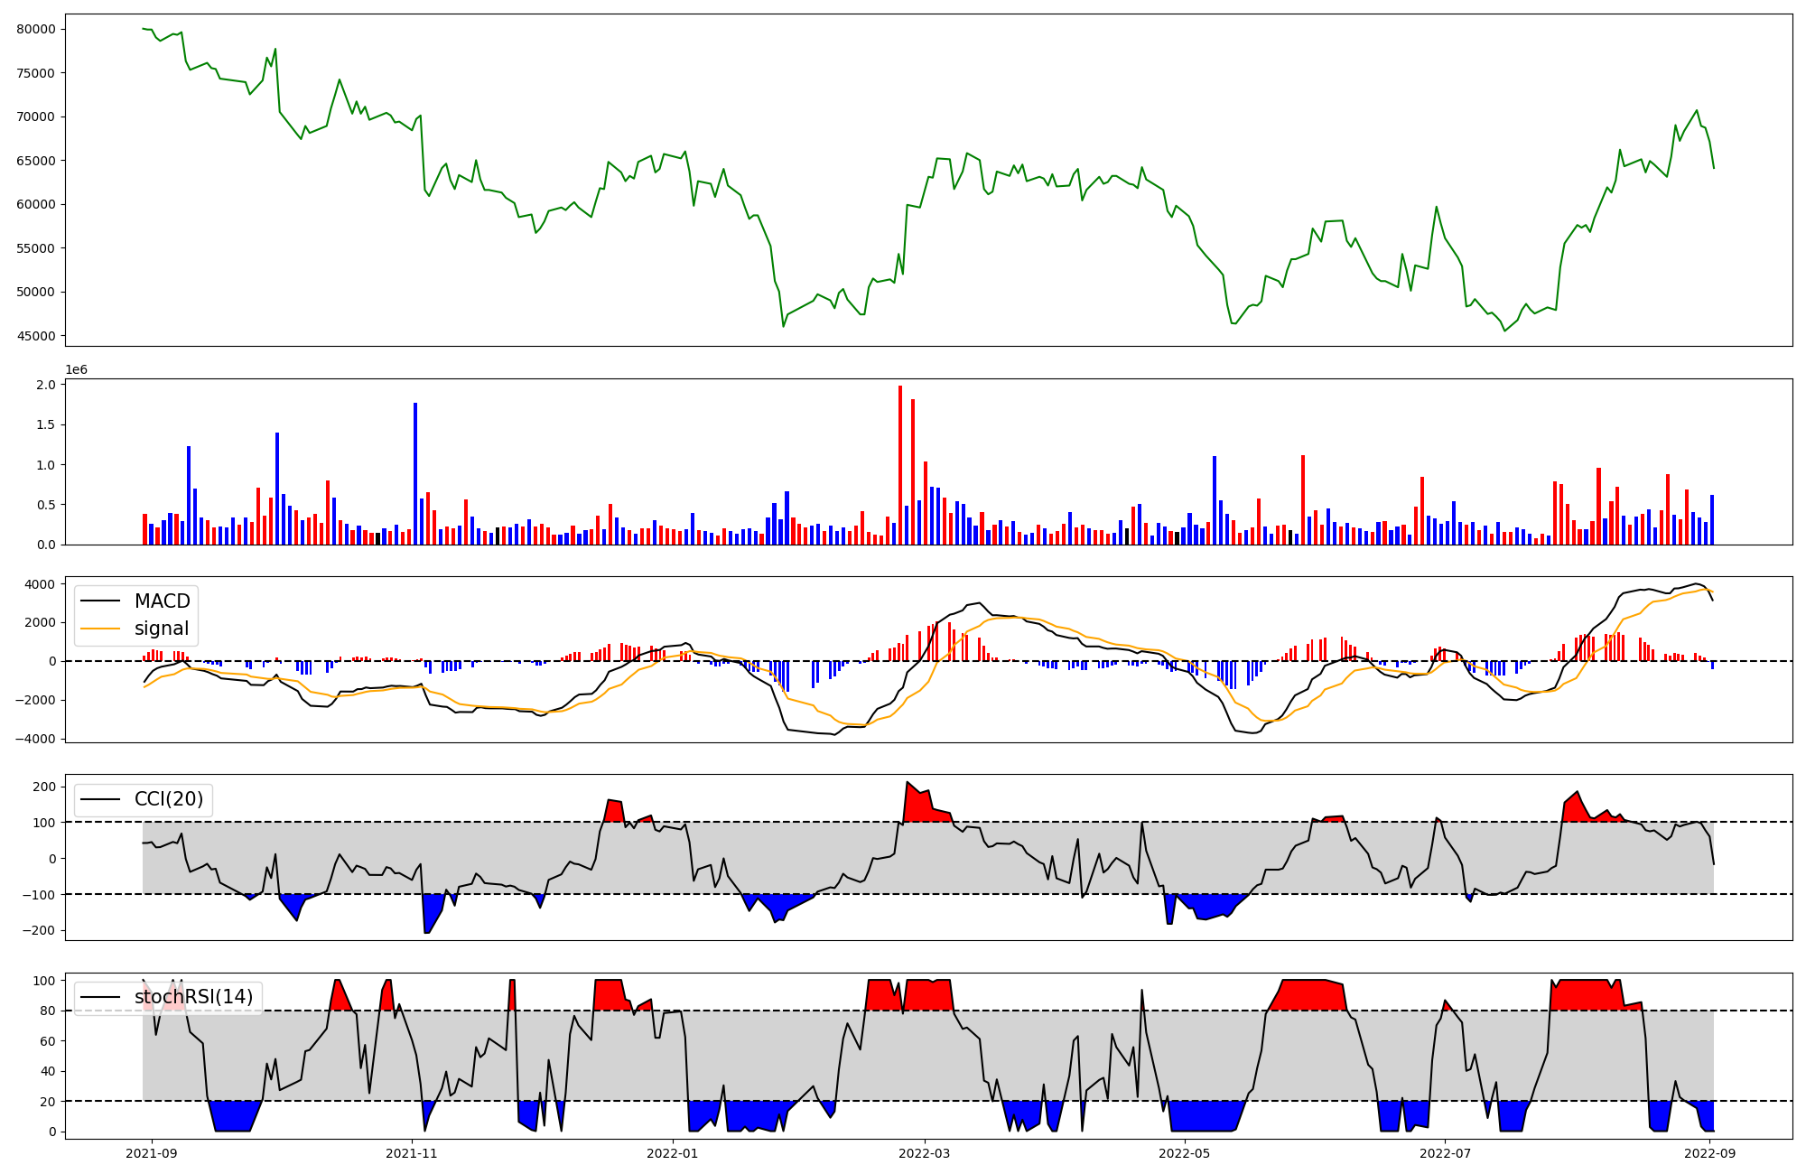The width and height of the screenshot is (1806, 1174).
Task: Click the orange signal legend line sample
Action: tap(100, 629)
